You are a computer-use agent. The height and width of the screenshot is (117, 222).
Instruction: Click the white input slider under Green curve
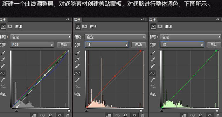point(217,111)
